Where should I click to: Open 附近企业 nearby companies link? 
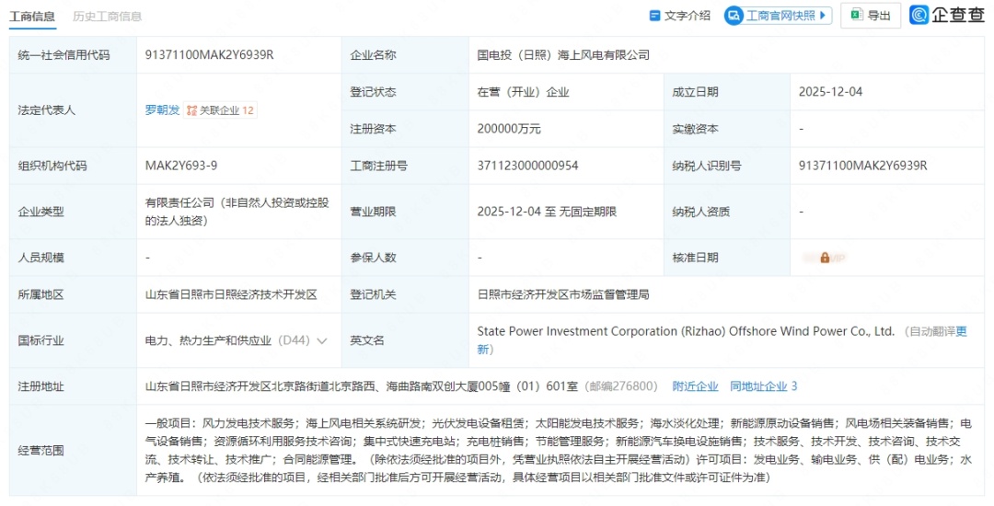(696, 386)
